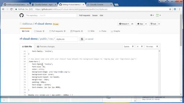This screenshot has width=184, height=103.
Task: Open the plus create-new dropdown
Action: pos(152,15)
